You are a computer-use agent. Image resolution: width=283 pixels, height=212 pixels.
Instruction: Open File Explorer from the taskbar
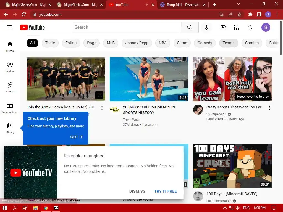[36, 208]
